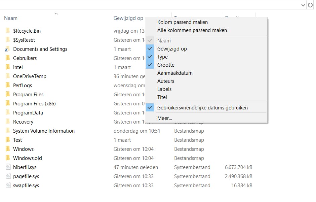
Task: Enable the Aanmaakdatum column
Action: click(175, 73)
